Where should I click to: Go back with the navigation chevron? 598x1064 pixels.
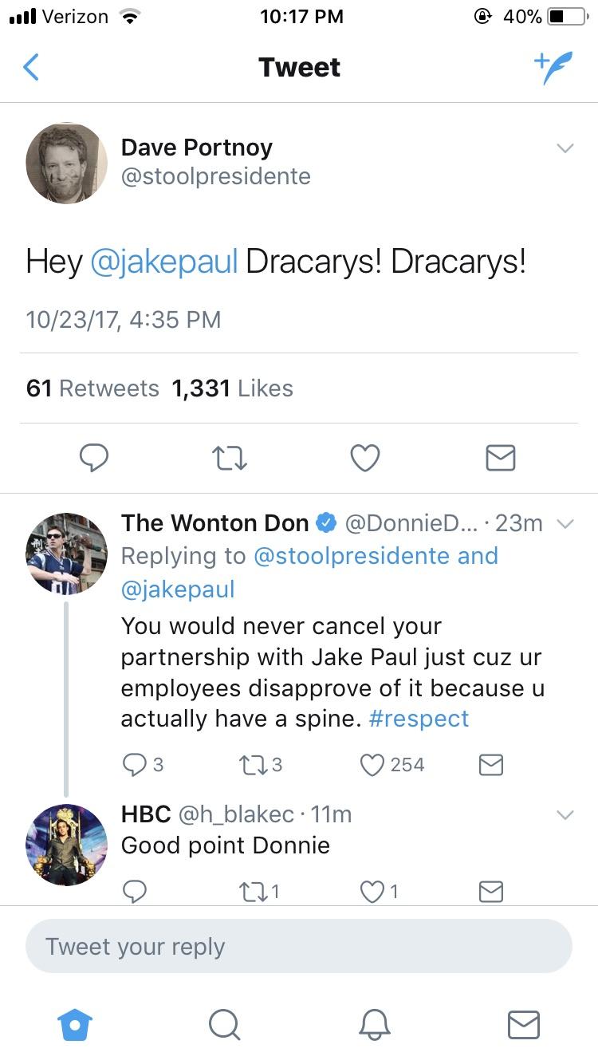[x=30, y=67]
